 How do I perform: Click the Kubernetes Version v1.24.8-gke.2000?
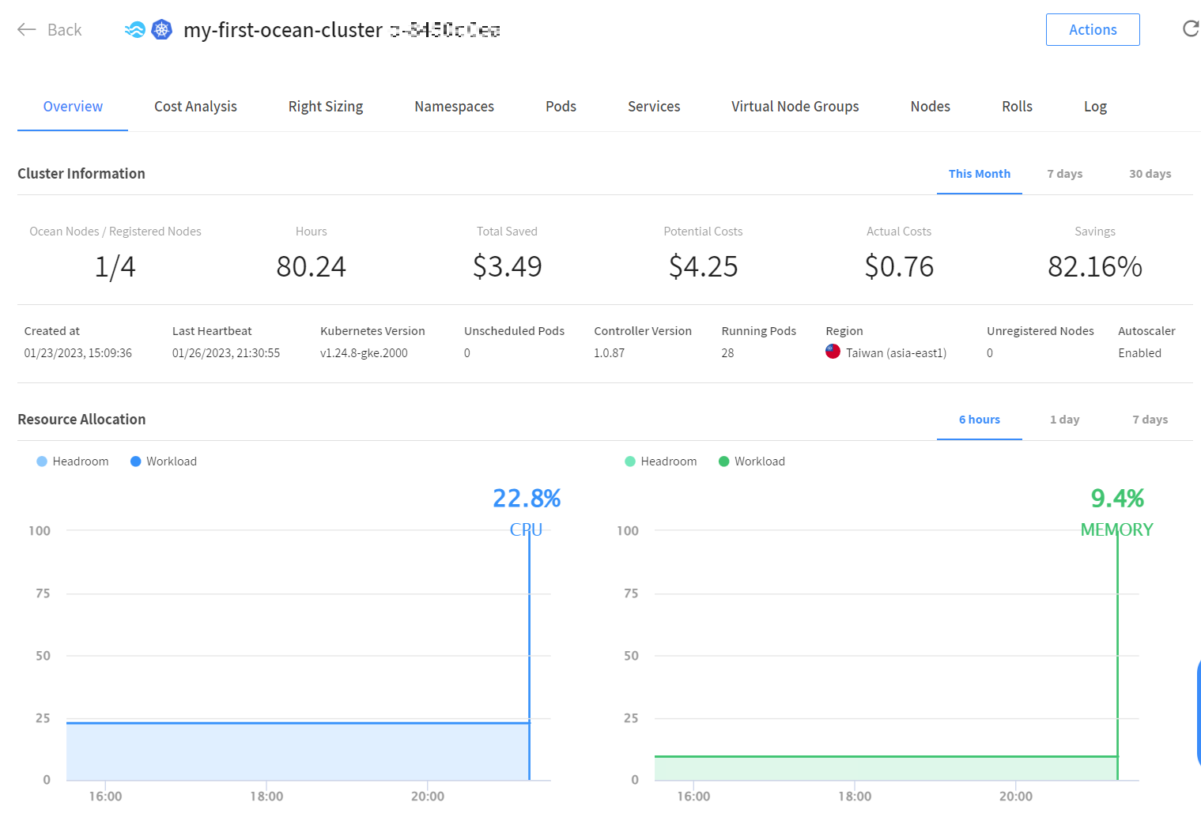pyautogui.click(x=364, y=353)
